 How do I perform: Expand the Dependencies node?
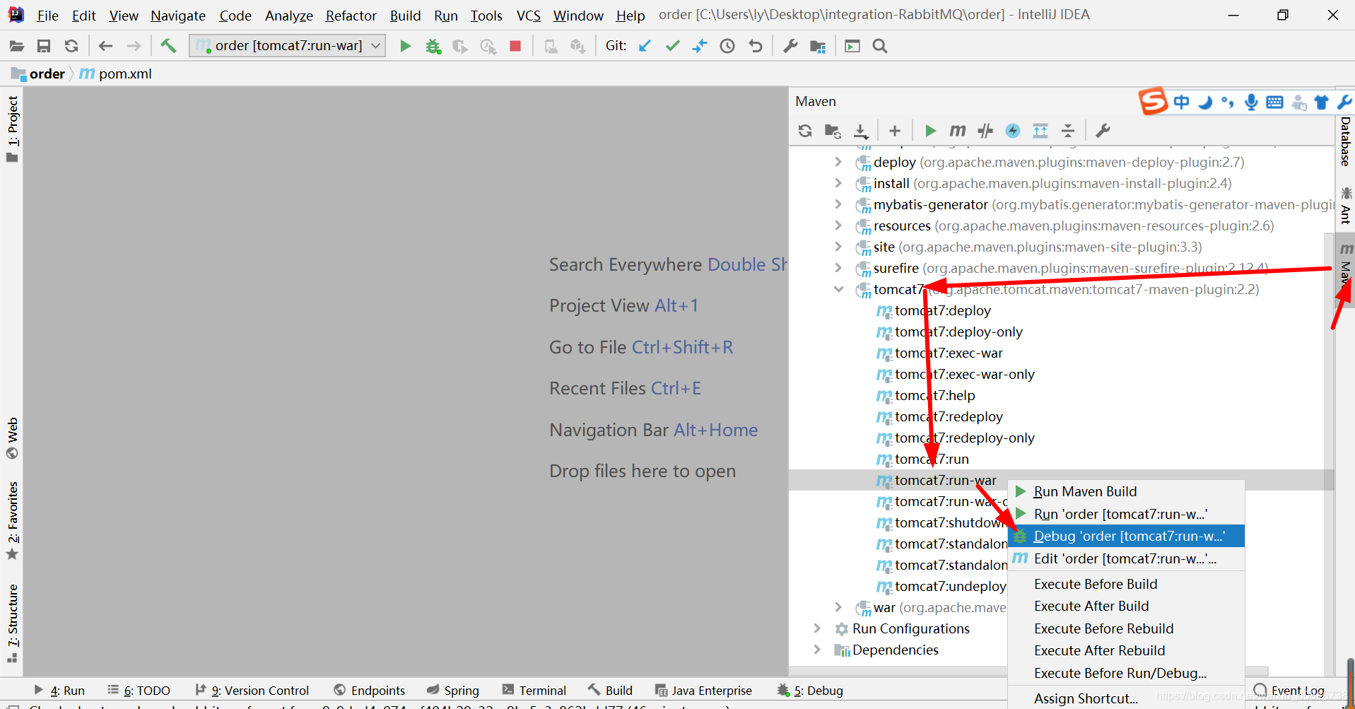pos(817,650)
